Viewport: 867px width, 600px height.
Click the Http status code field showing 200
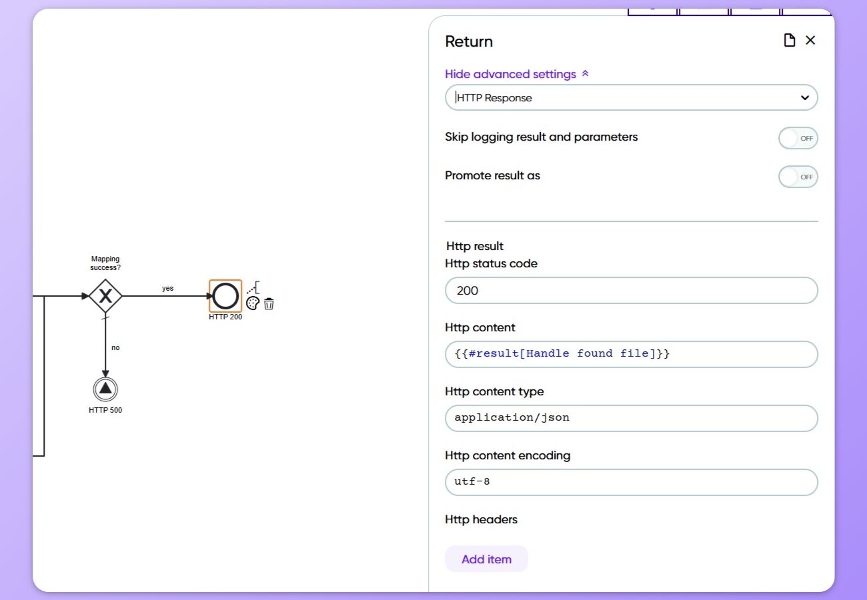[632, 291]
